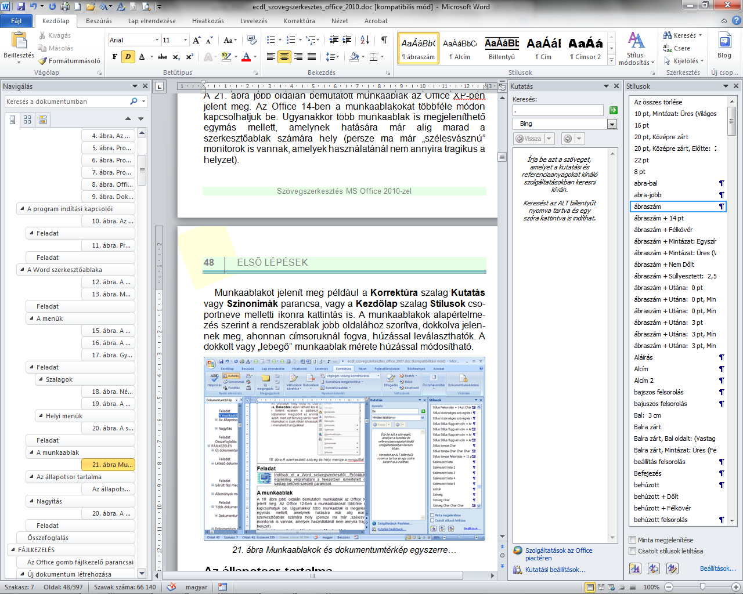Toggle paragraph marks display (¶)

tap(384, 40)
